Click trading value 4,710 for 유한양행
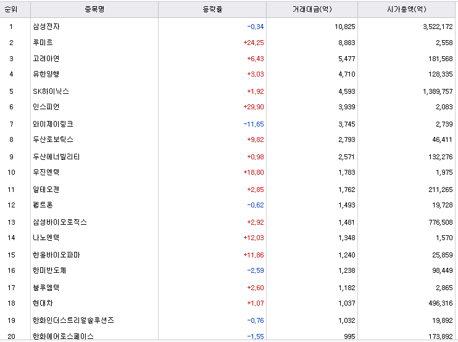Image resolution: width=458 pixels, height=342 pixels. click(x=347, y=74)
